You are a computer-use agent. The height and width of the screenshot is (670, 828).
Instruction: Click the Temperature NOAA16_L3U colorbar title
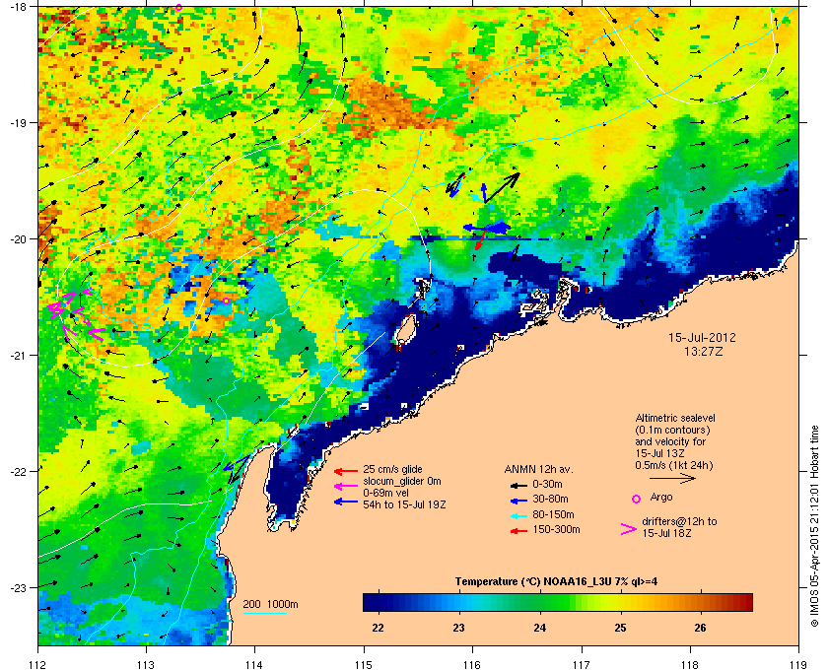click(x=556, y=582)
